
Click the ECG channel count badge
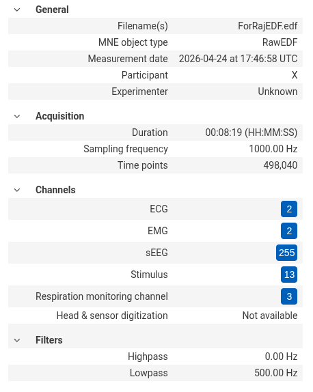[289, 209]
